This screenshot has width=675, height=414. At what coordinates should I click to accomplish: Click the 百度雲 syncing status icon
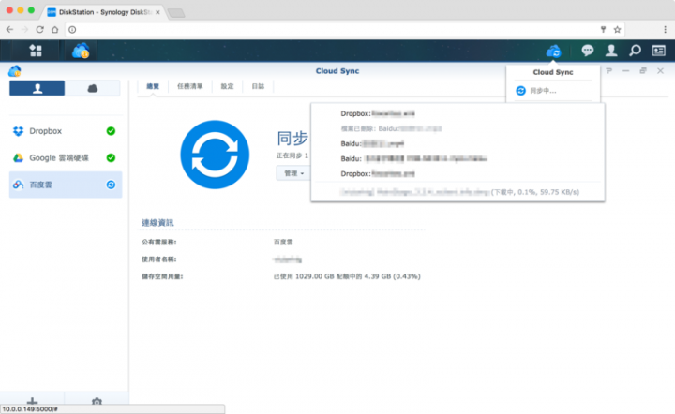(x=111, y=185)
